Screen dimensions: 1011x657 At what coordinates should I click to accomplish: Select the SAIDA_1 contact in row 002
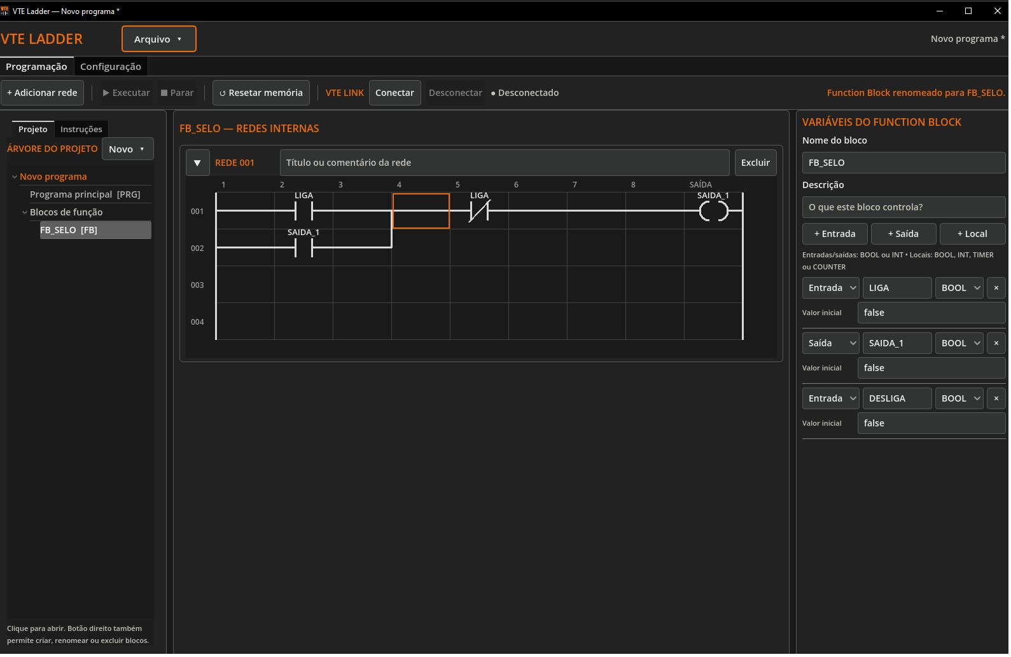(x=303, y=248)
